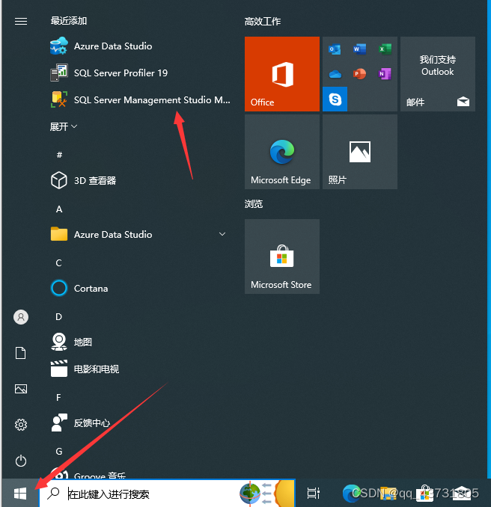The image size is (491, 507).
Task: Click the Office tile
Action: 282,74
